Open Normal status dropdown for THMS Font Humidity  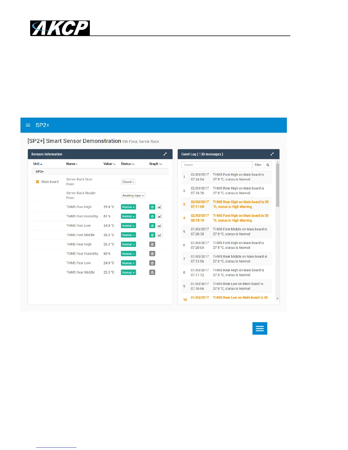pos(128,216)
